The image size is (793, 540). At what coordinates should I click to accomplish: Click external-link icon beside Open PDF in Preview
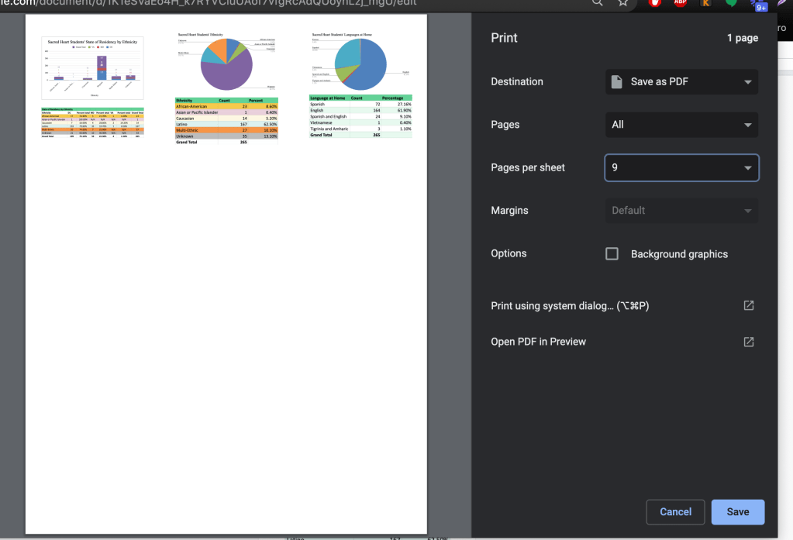coord(748,342)
